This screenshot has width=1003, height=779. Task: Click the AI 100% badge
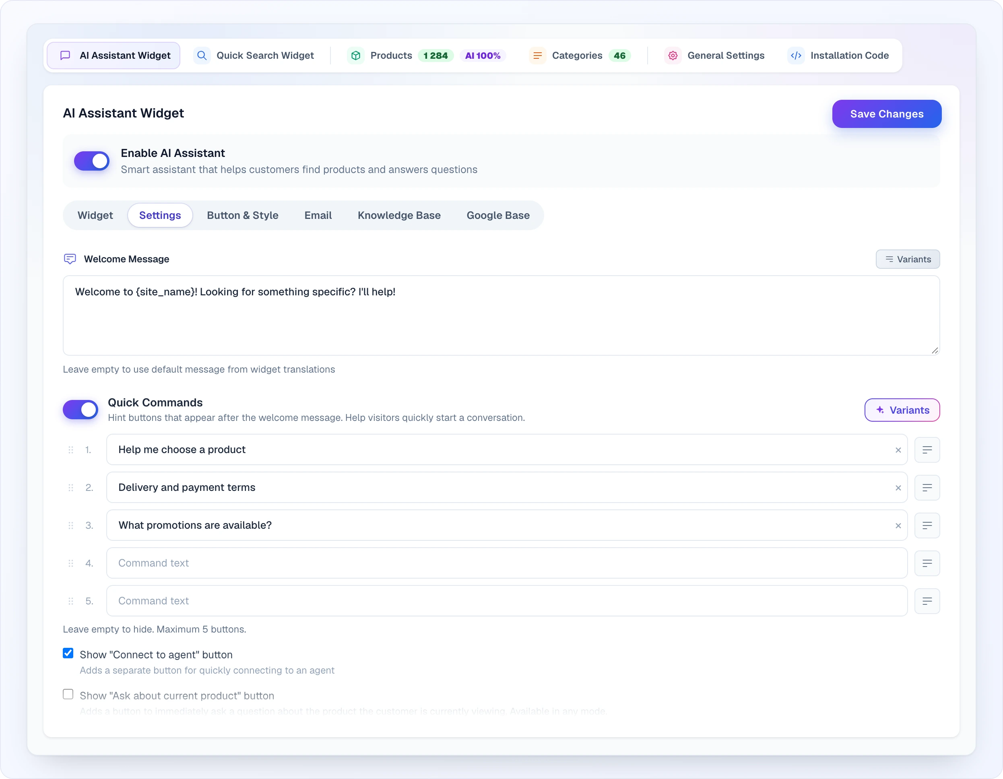pos(483,56)
